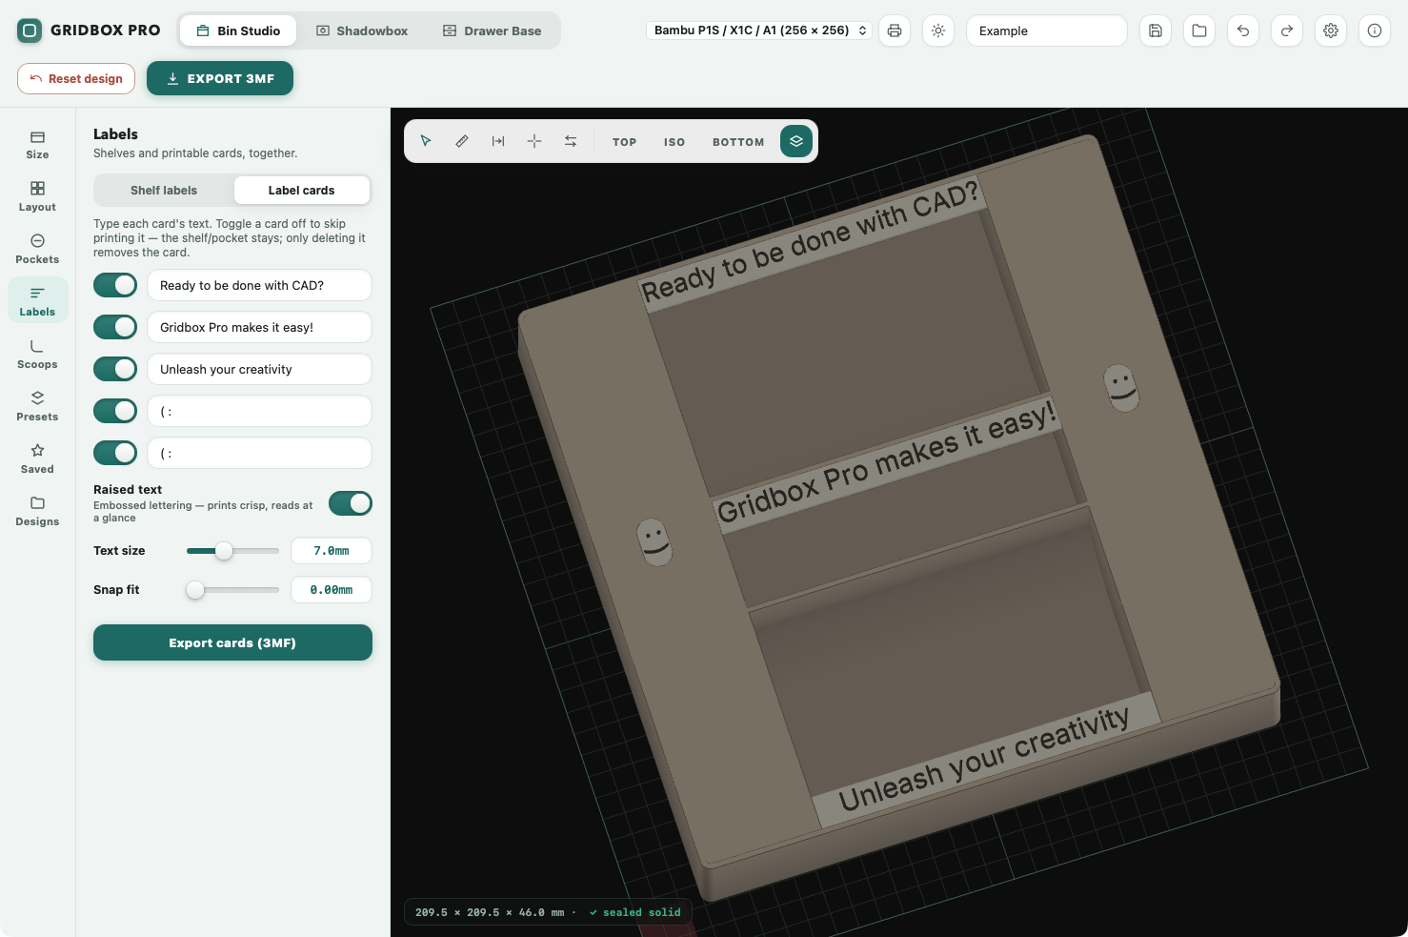The image size is (1408, 937).
Task: Adjust the Text size slider
Action: [232, 551]
